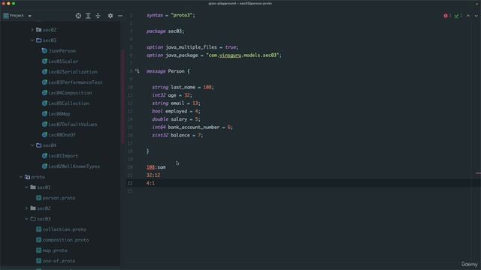Image resolution: width=481 pixels, height=270 pixels.
Task: Open person.proto in sec01
Action: tap(59, 198)
